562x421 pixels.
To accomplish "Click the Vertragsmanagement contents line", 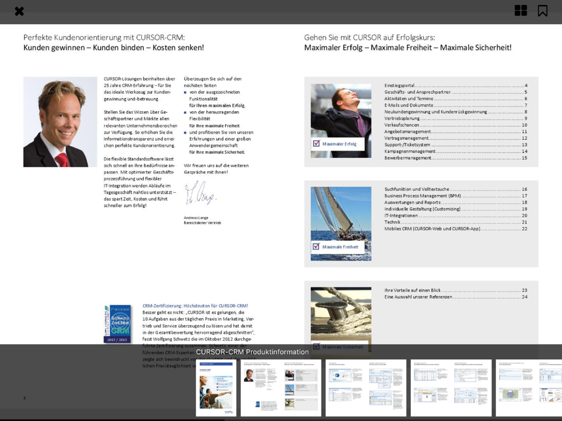I will pos(456,138).
